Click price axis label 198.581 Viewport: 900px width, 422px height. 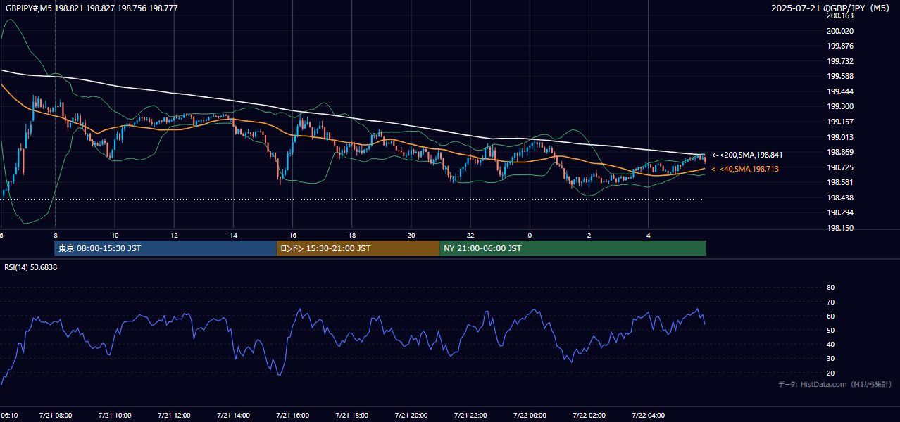click(839, 182)
